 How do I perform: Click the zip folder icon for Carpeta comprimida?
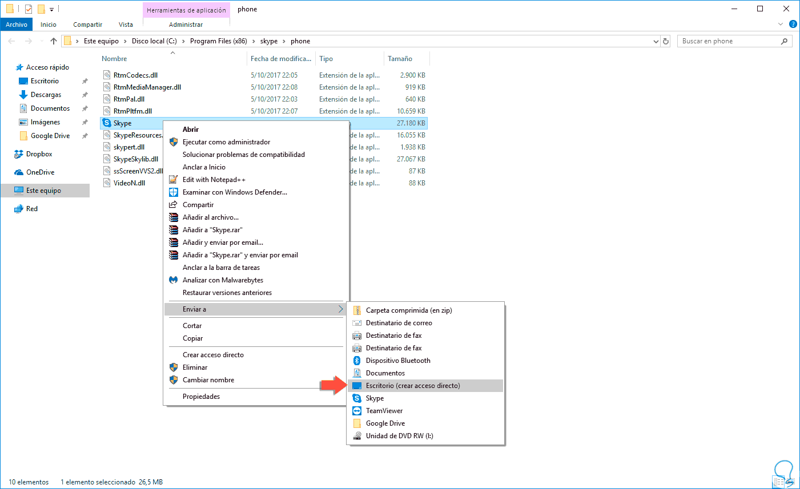point(357,310)
